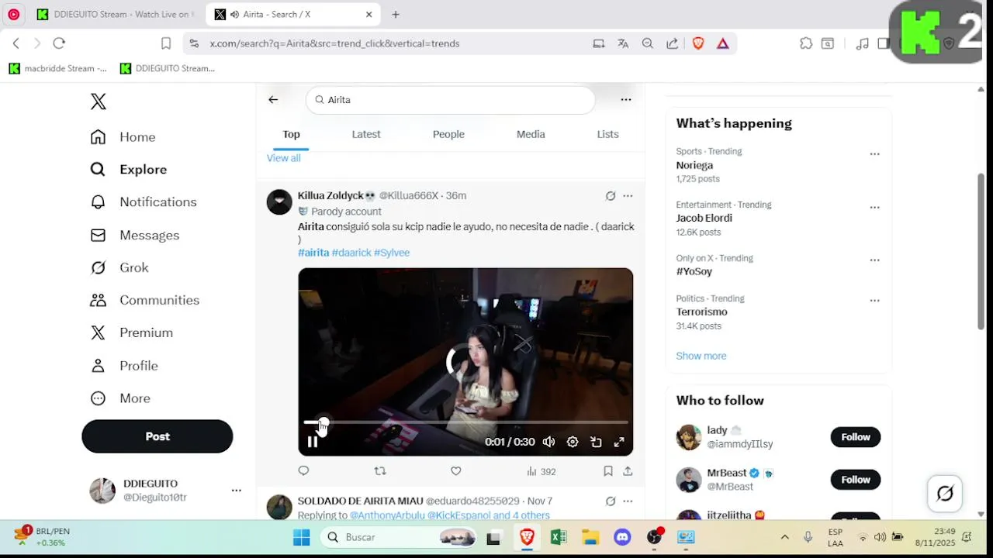993x558 pixels.
Task: Click the #airita hashtag
Action: coord(313,253)
